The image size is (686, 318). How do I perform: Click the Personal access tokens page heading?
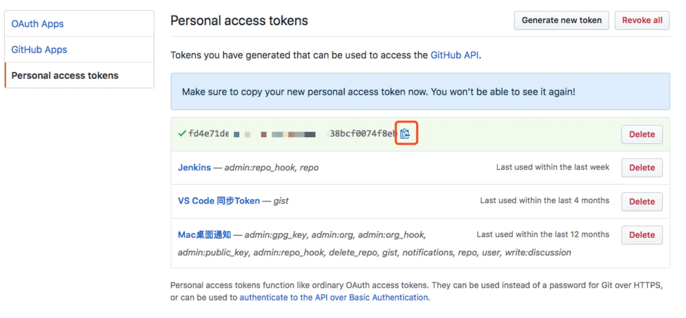coord(239,20)
